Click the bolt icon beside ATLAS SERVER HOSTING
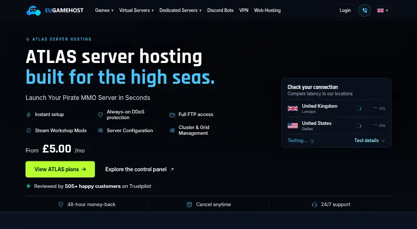 [28, 40]
